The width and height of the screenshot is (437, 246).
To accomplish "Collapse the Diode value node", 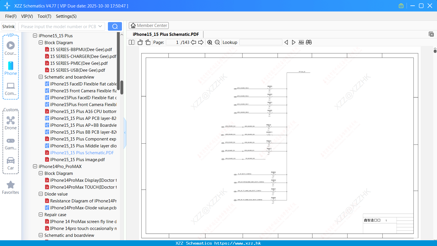I will [41, 194].
